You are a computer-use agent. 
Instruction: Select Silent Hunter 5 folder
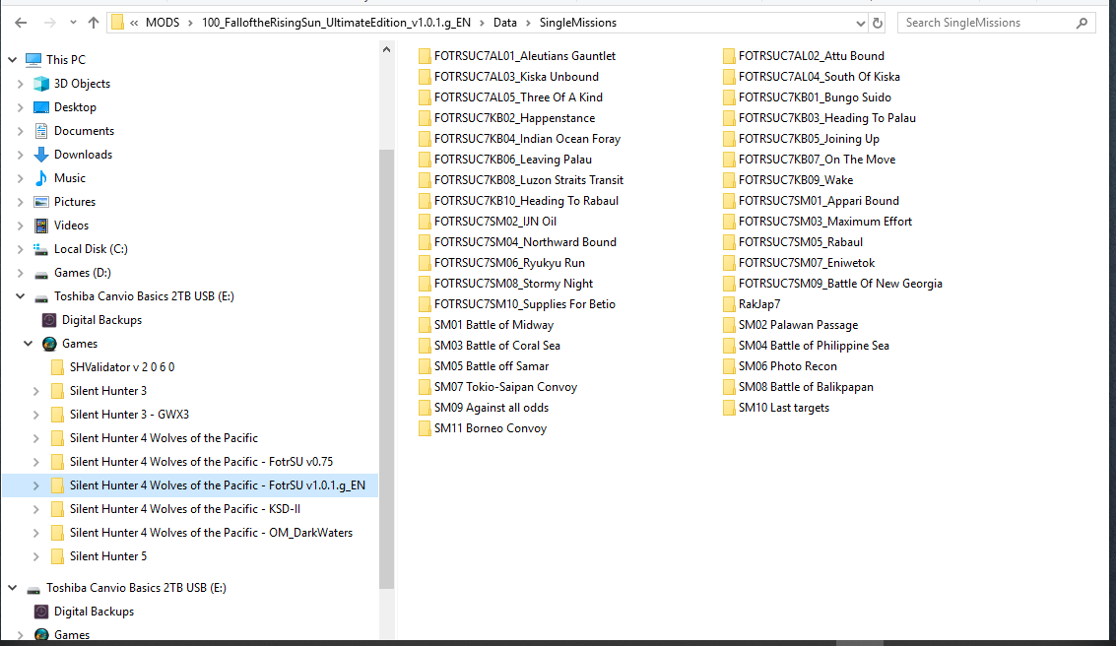[108, 556]
